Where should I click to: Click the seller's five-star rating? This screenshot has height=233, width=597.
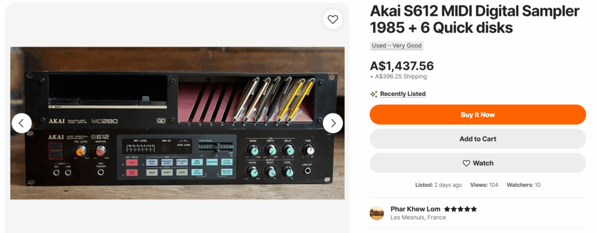[x=461, y=209]
